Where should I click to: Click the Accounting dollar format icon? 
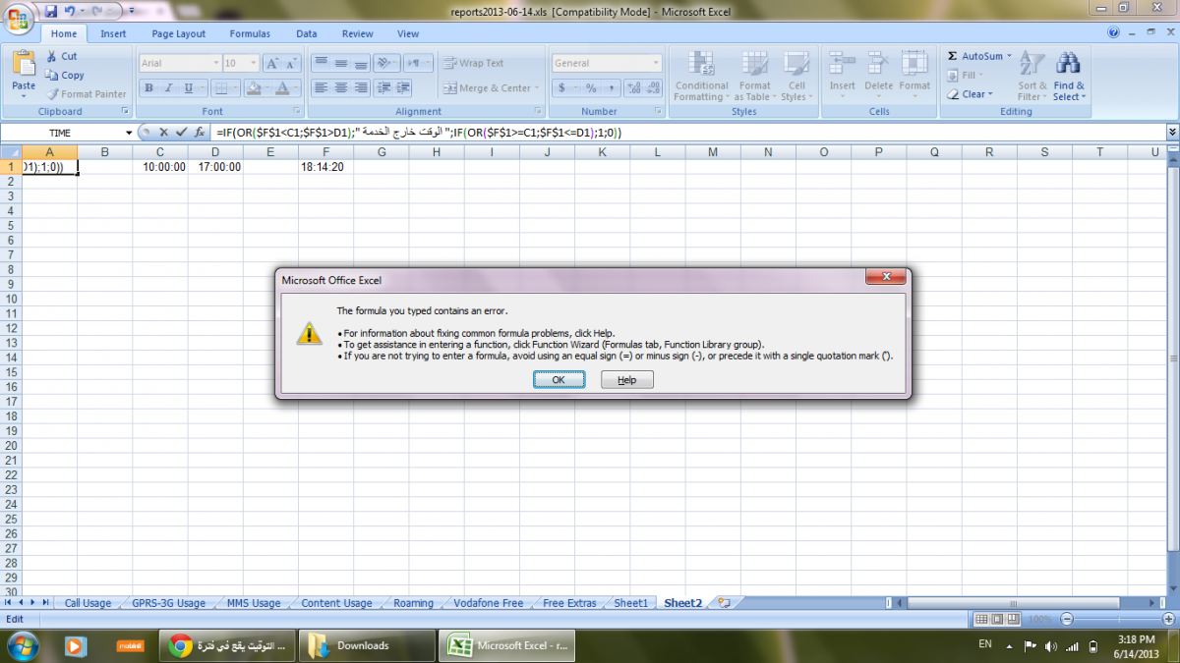561,88
